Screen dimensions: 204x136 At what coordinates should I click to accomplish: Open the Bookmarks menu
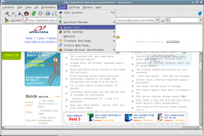[x=48, y=7]
